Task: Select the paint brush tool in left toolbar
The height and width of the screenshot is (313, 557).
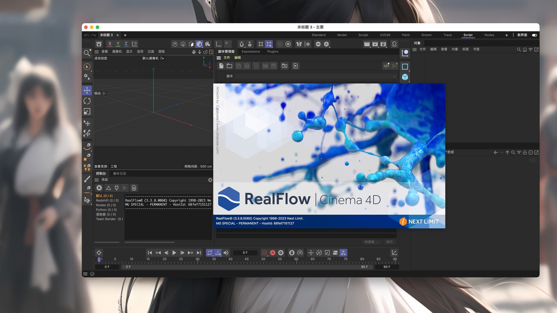Action: click(x=87, y=179)
